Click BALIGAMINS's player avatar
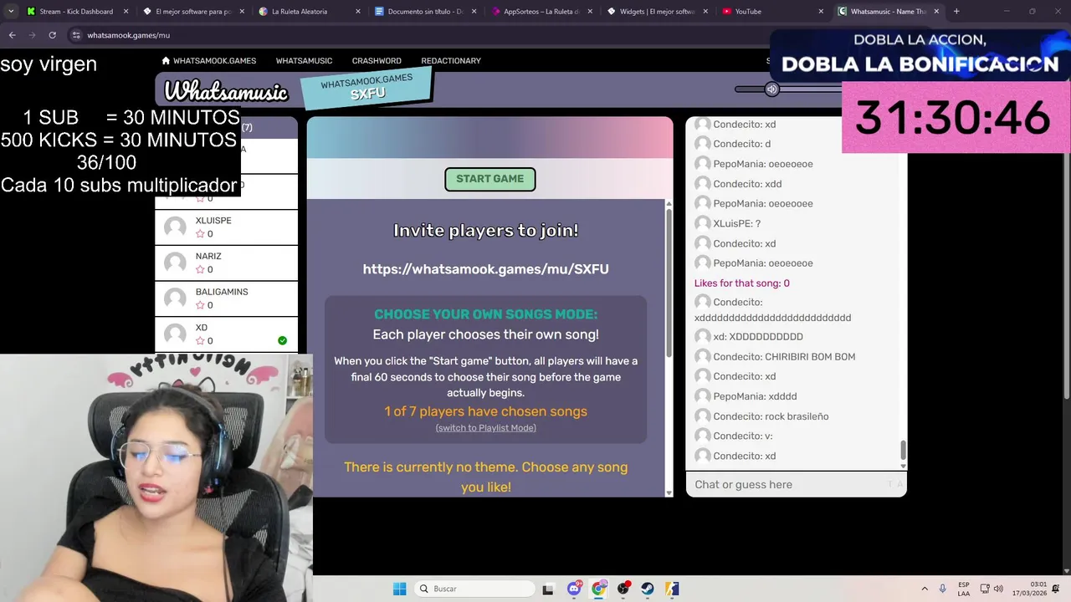 tap(175, 298)
